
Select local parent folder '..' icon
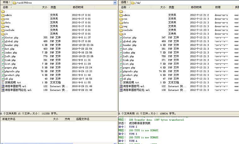(x=3, y=11)
